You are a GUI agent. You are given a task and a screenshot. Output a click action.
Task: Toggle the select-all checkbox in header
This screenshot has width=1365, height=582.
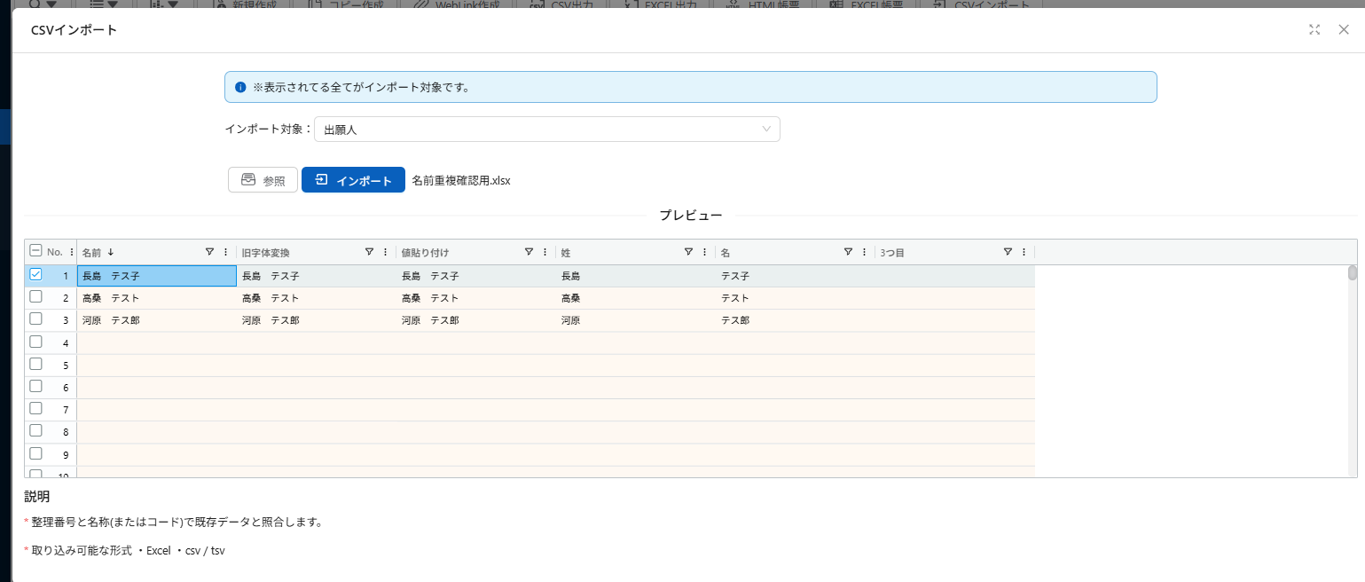35,251
